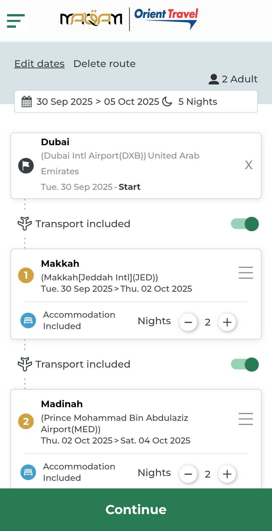This screenshot has height=531, width=272.
Task: Click the 2 Adult traveler icon
Action: click(x=214, y=79)
